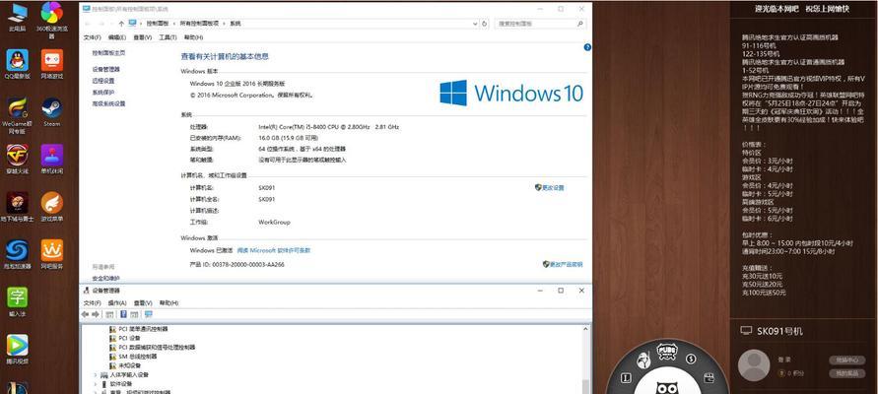Click the 控制面板主页 link
The image size is (878, 394).
coord(108,53)
